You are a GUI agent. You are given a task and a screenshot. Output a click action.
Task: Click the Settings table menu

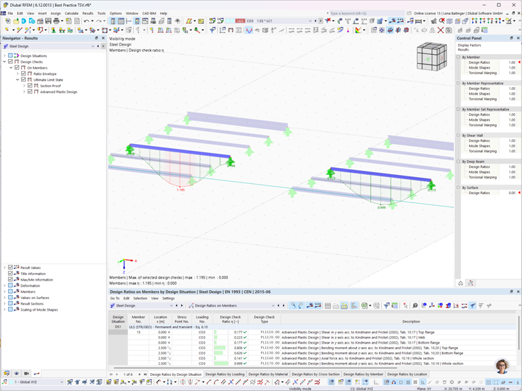[168, 298]
